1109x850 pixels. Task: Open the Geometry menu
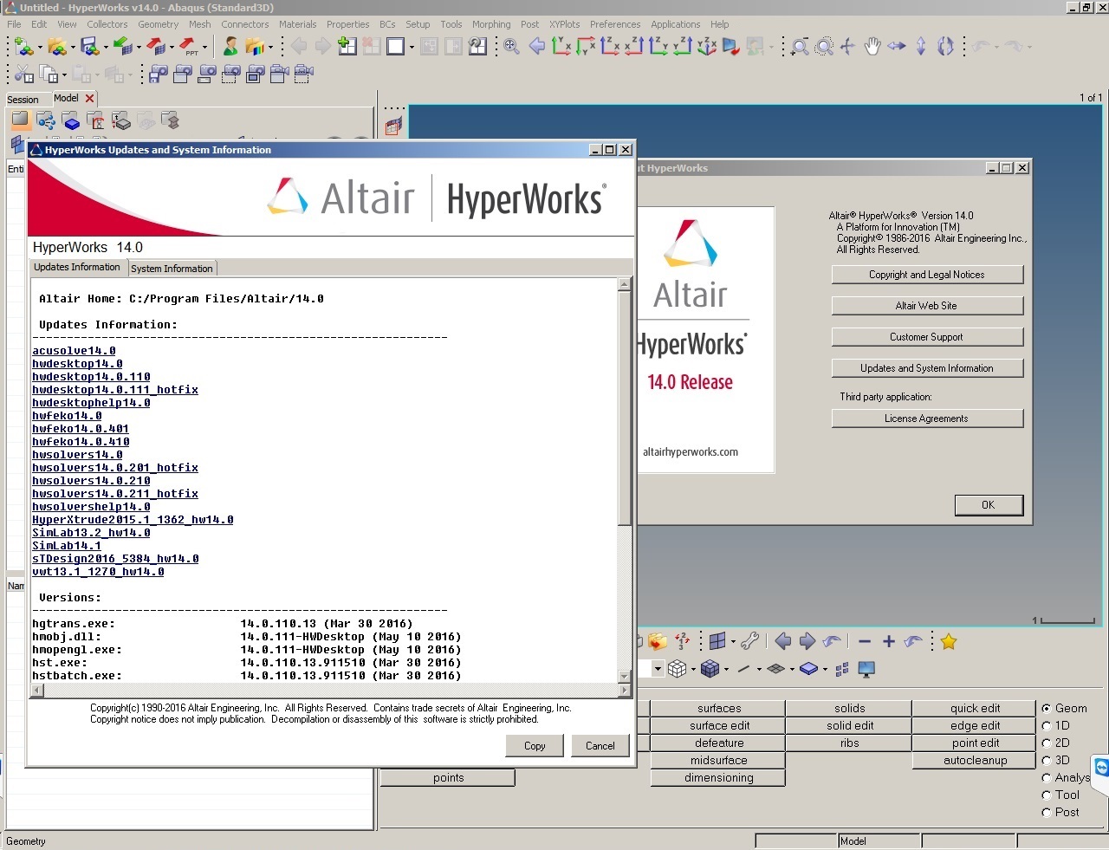click(158, 24)
